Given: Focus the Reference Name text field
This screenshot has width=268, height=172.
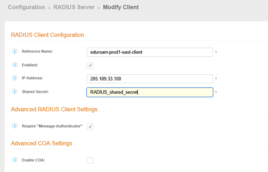Looking at the screenshot, I should (x=149, y=52).
